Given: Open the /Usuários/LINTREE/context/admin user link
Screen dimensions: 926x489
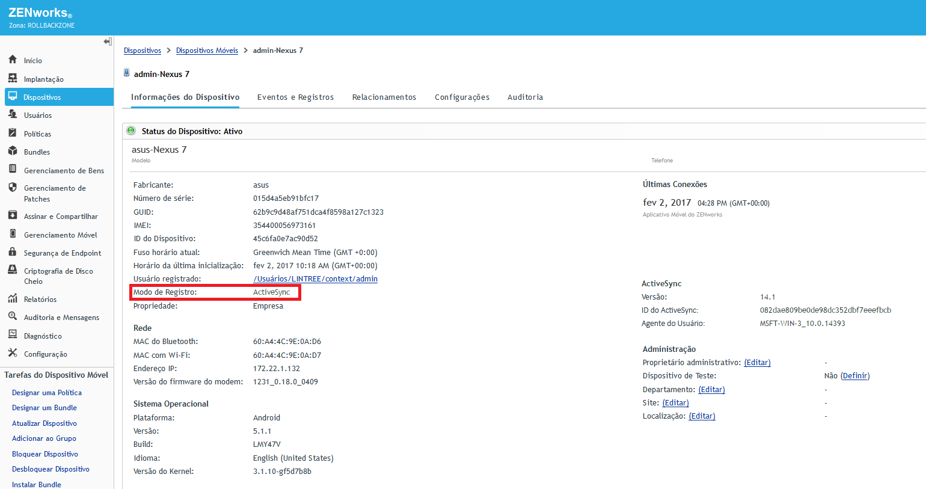Looking at the screenshot, I should [x=315, y=279].
